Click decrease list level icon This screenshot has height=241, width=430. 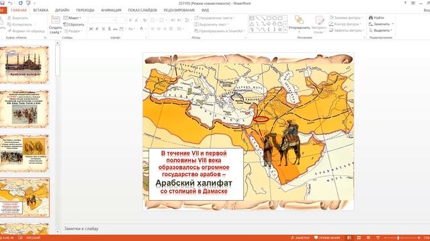coord(173,20)
